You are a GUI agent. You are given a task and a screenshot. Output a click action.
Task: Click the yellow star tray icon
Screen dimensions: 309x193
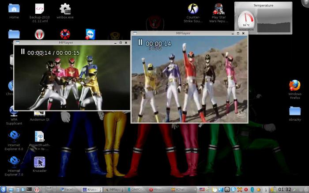pos(258,189)
